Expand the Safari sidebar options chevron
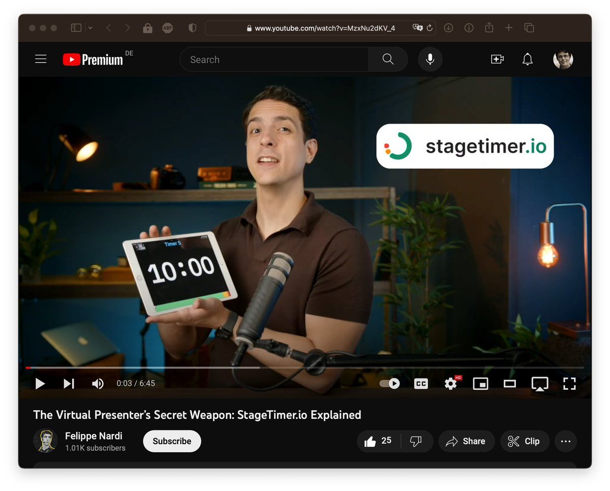The image size is (610, 491). point(90,28)
